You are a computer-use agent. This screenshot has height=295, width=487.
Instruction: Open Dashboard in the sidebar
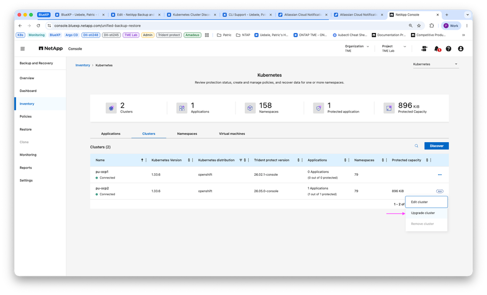28,91
